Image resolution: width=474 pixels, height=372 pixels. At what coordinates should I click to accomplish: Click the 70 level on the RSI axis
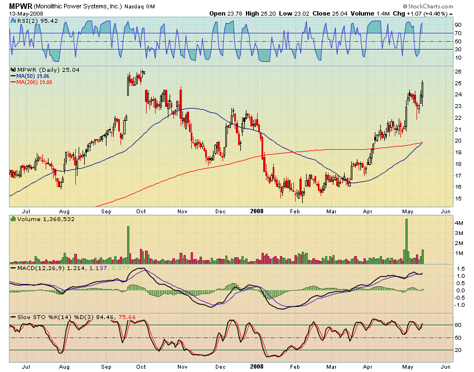(x=458, y=33)
